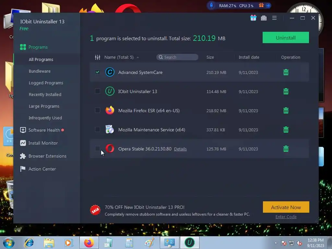
Task: Show Infrequently Used programs
Action: coord(45,118)
